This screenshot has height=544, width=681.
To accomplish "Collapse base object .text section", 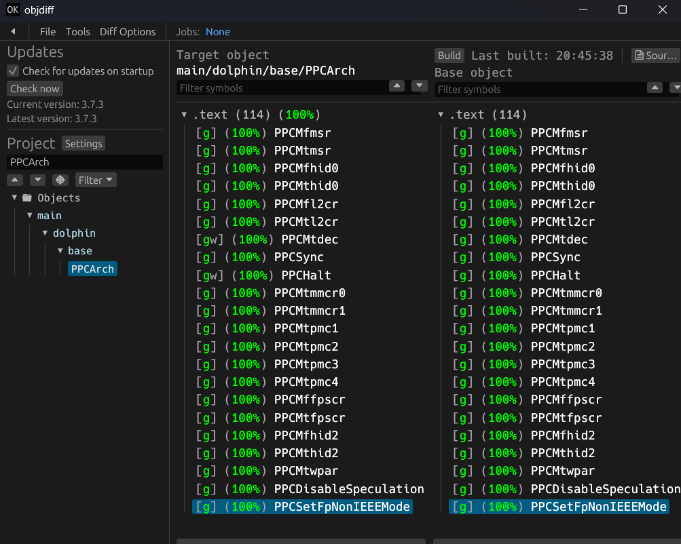I will [441, 115].
